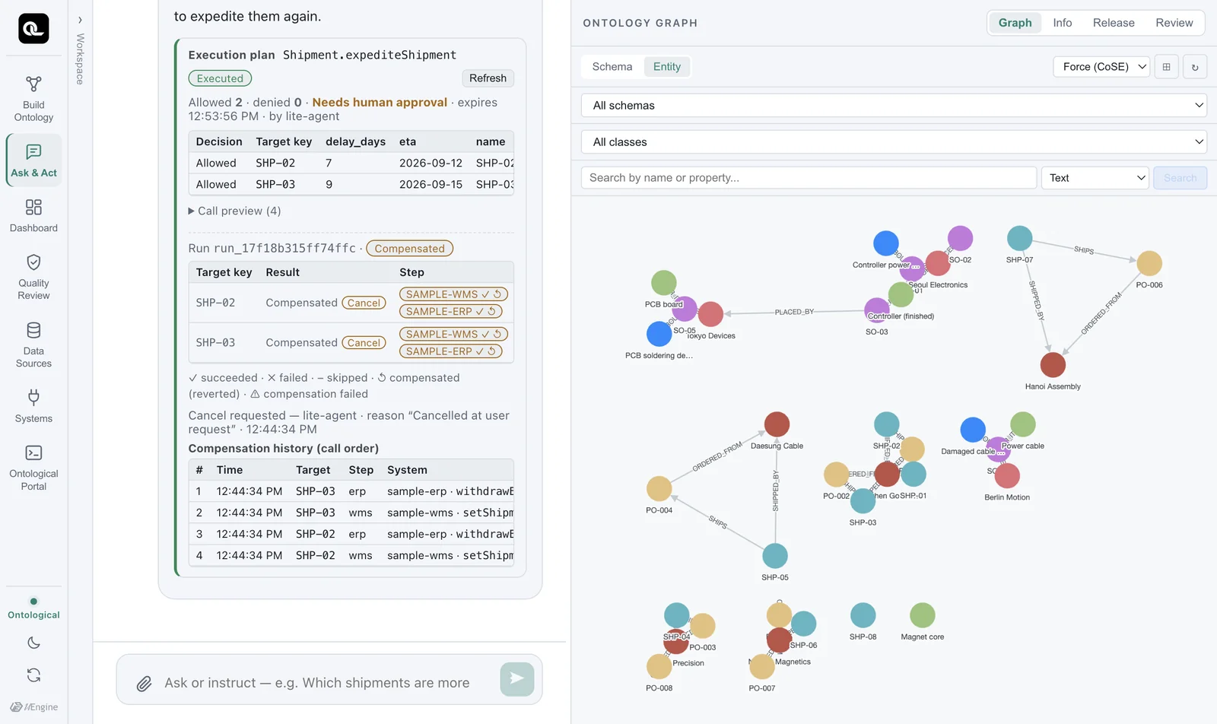Open the All schemas dropdown
Screen dimensions: 1217x724
click(894, 106)
